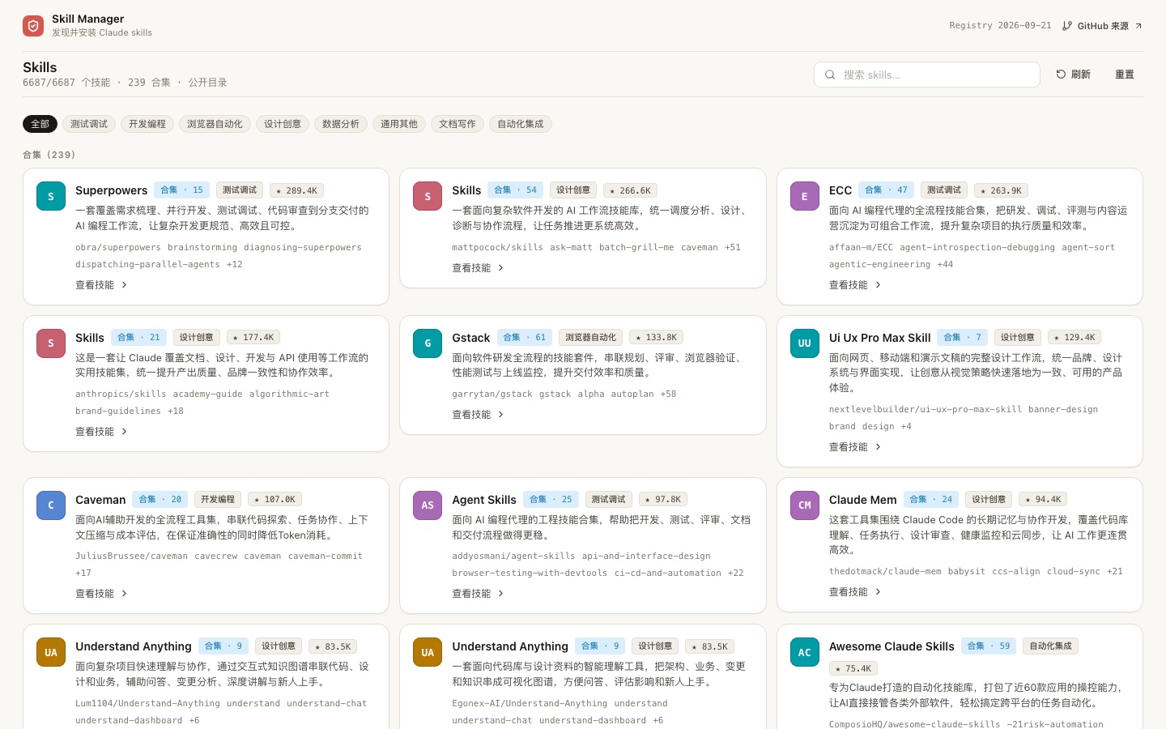Click the obra/superpowers repository text
This screenshot has height=729, width=1166.
(x=118, y=248)
